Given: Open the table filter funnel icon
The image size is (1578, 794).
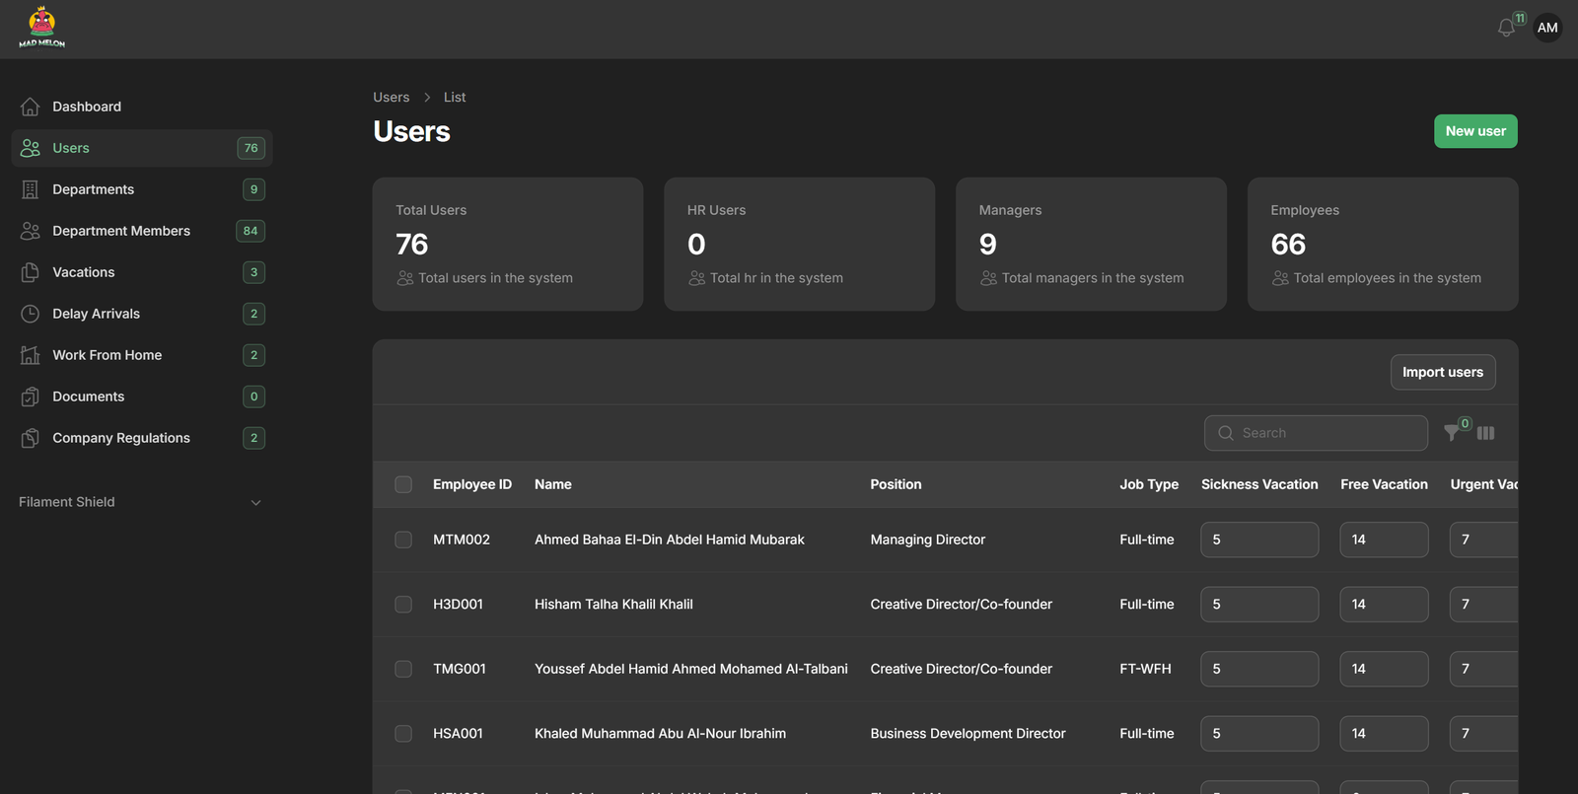Looking at the screenshot, I should point(1452,433).
